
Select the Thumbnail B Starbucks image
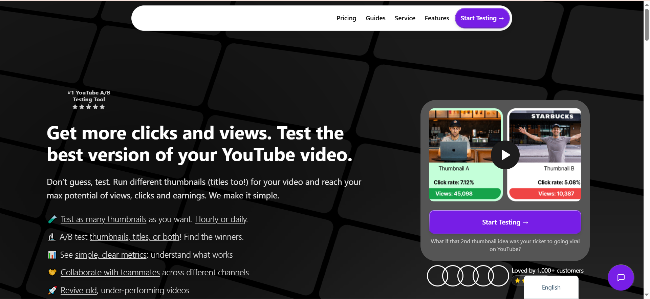(545, 136)
